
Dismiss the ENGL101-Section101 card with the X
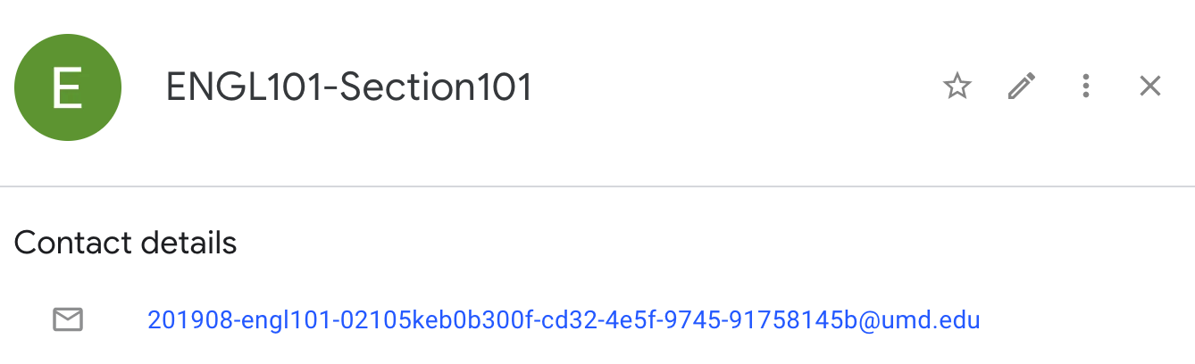(1150, 87)
